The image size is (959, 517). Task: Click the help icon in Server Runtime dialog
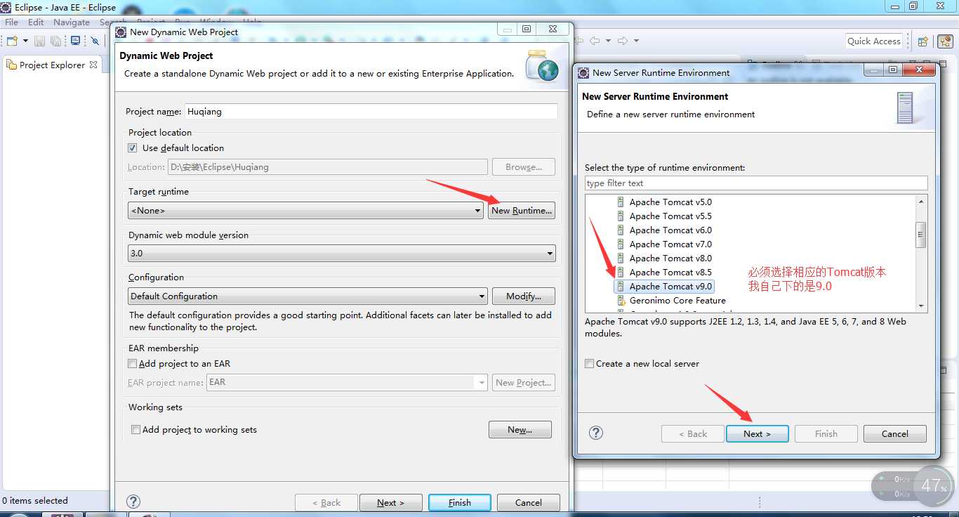point(596,433)
